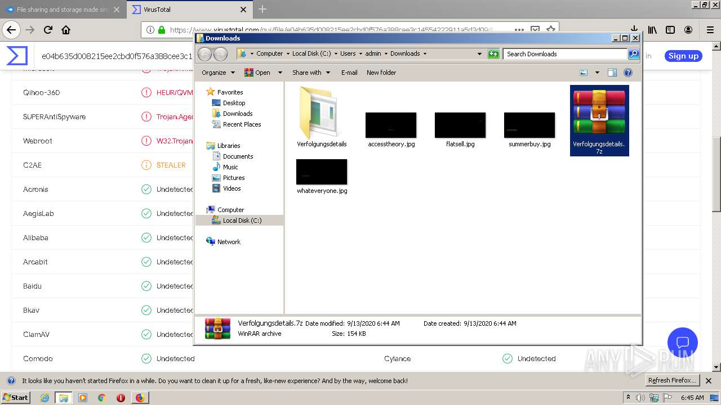Image resolution: width=721 pixels, height=405 pixels.
Task: Select the VirusTotal tab
Action: coord(189,10)
